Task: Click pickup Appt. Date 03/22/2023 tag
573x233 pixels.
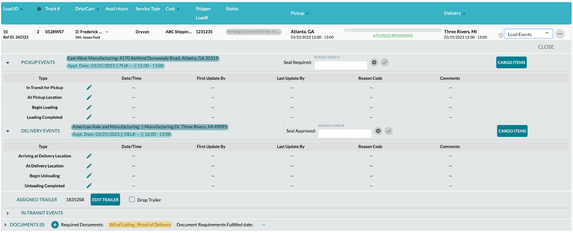Action: (x=115, y=66)
